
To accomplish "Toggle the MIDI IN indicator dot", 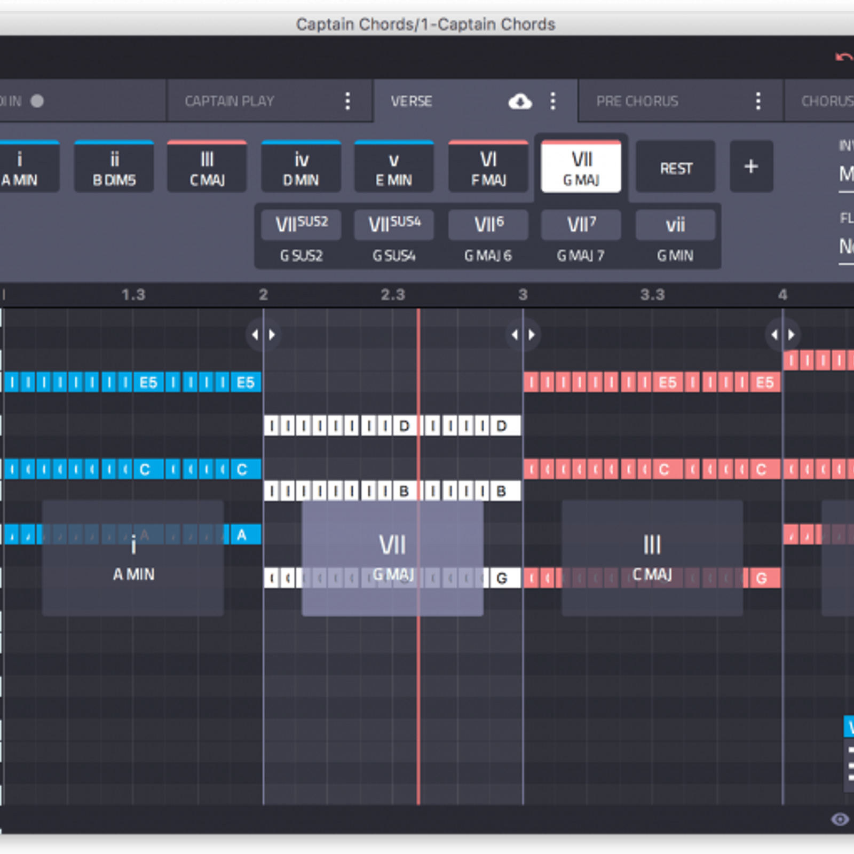I will coord(37,101).
